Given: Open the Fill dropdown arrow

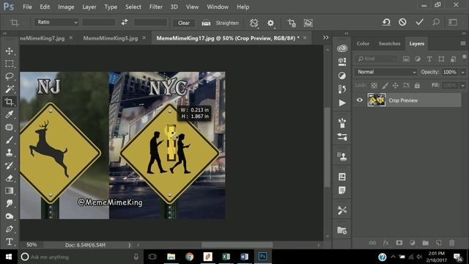Looking at the screenshot, I should (x=462, y=85).
